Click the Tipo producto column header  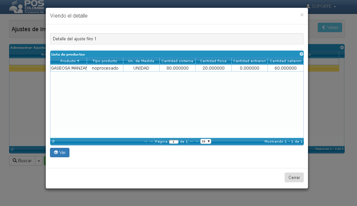(x=105, y=61)
